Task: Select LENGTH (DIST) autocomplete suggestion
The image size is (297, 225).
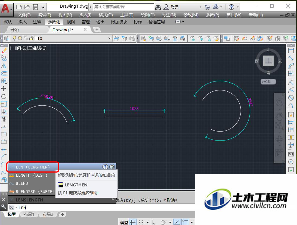Action: tap(32, 175)
